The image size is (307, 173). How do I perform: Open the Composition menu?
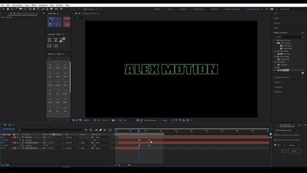(17, 5)
